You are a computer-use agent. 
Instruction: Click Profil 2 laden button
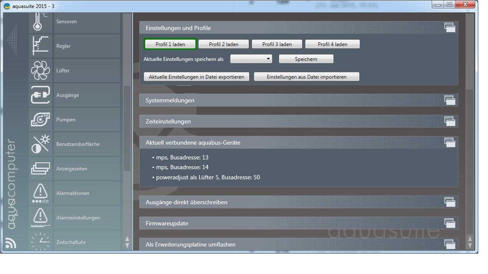pos(224,44)
